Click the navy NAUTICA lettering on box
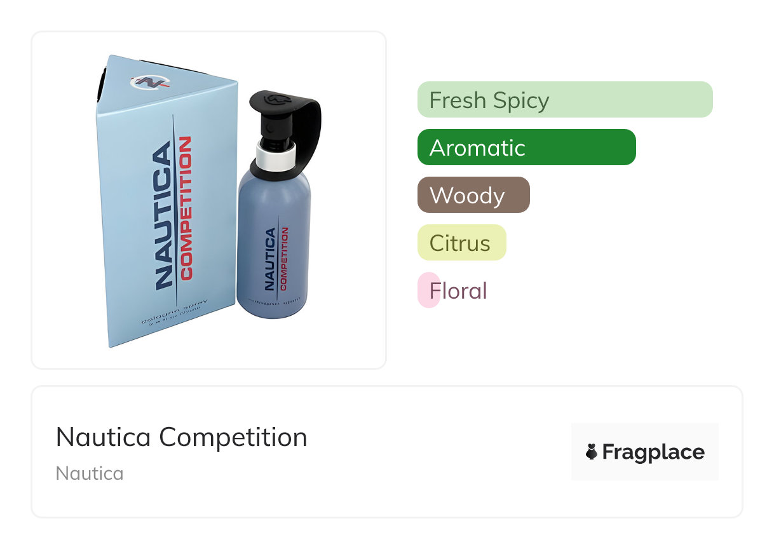The image size is (774, 549). pyautogui.click(x=163, y=215)
